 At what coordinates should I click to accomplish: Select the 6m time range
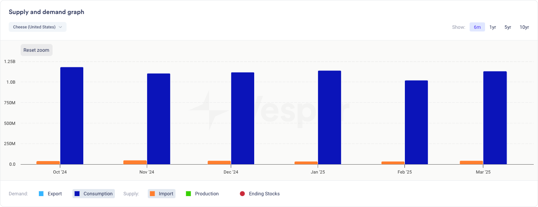[477, 27]
